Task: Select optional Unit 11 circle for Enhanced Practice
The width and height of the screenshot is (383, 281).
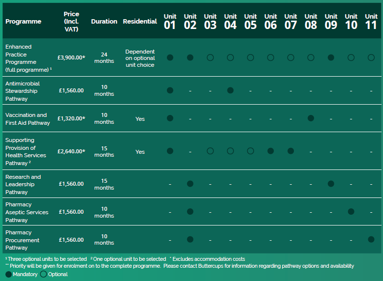Action: pos(371,57)
